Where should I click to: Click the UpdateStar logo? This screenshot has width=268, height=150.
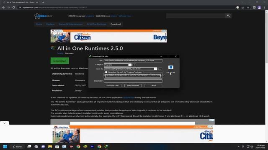pos(43,16)
